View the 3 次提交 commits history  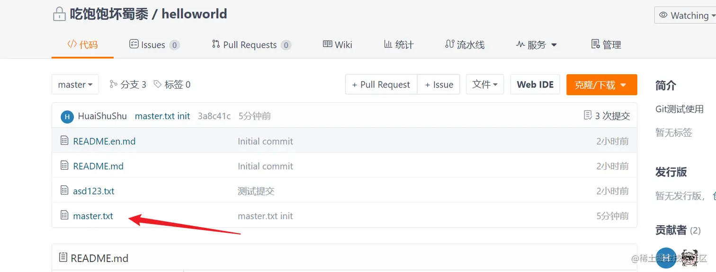click(607, 115)
